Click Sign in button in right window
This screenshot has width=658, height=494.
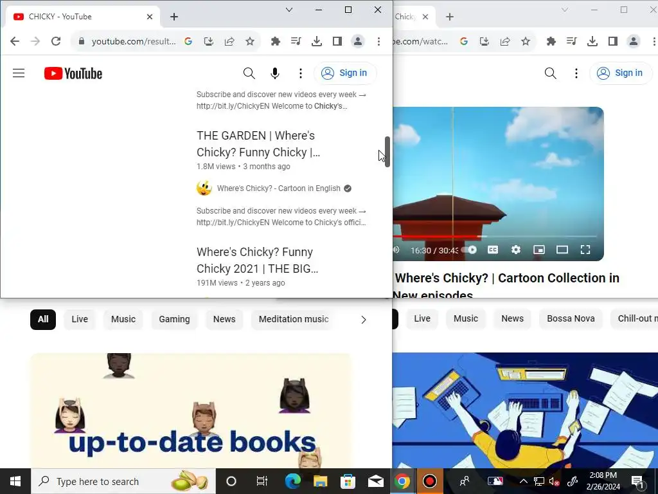click(621, 73)
